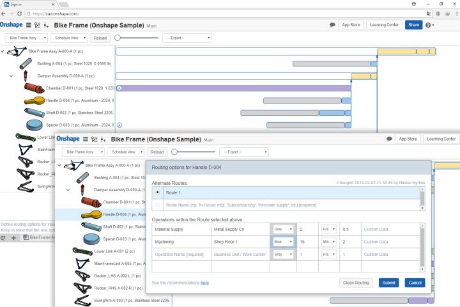Click Handle D-004 part icon in back window
460x307 pixels.
34,101
